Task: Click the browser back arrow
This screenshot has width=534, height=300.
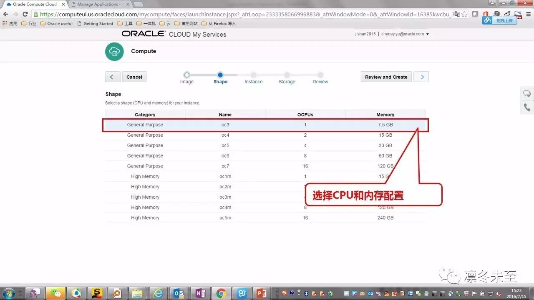Action: (x=6, y=14)
